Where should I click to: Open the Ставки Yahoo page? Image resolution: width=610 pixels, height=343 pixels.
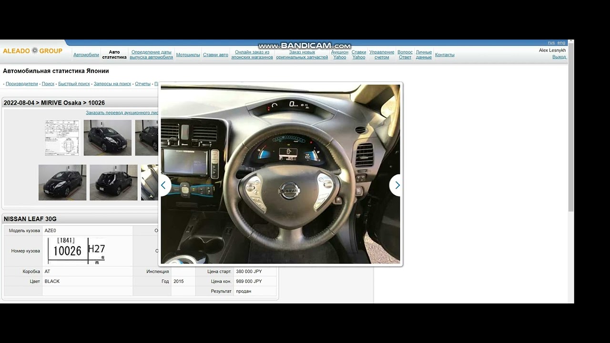pyautogui.click(x=359, y=55)
